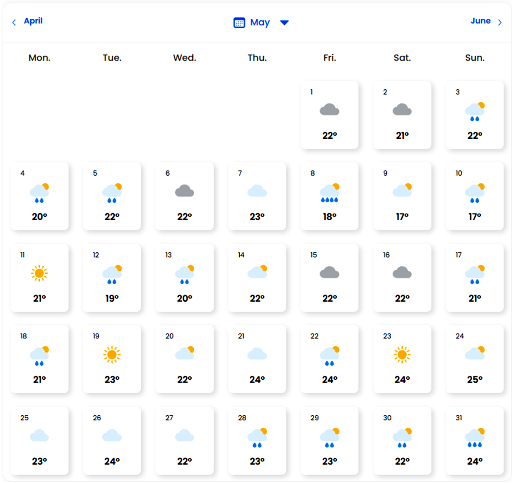The width and height of the screenshot is (517, 483).
Task: Click the left chevron before April
Action: point(14,23)
